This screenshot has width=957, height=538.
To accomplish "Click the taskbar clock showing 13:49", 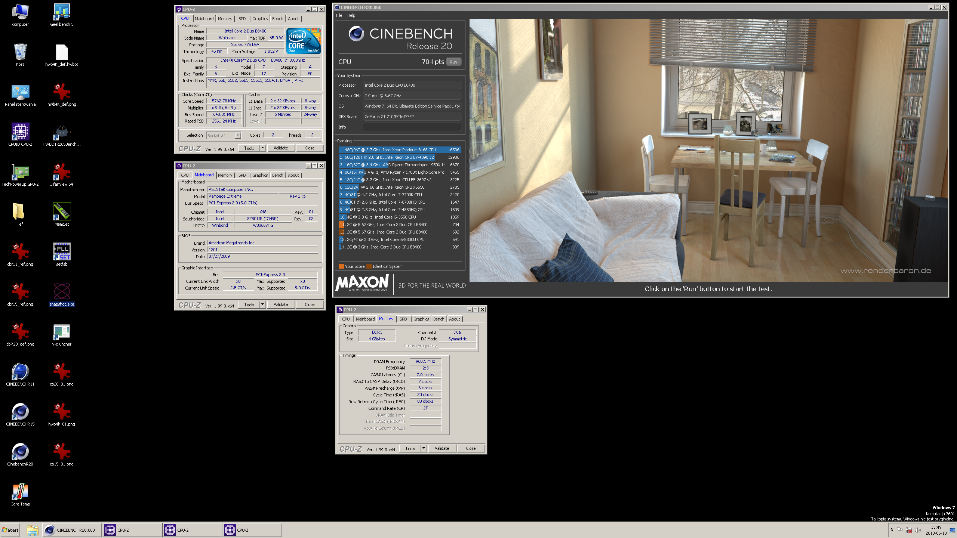I will click(936, 530).
